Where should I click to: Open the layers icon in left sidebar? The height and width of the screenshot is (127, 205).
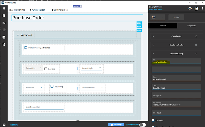click(x=4, y=9)
